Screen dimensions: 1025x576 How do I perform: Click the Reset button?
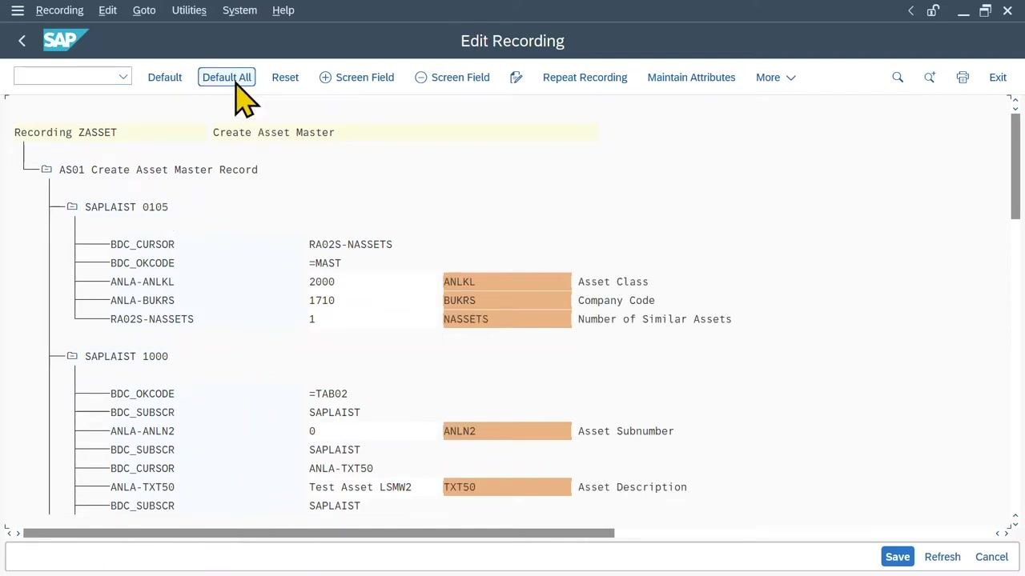285,78
